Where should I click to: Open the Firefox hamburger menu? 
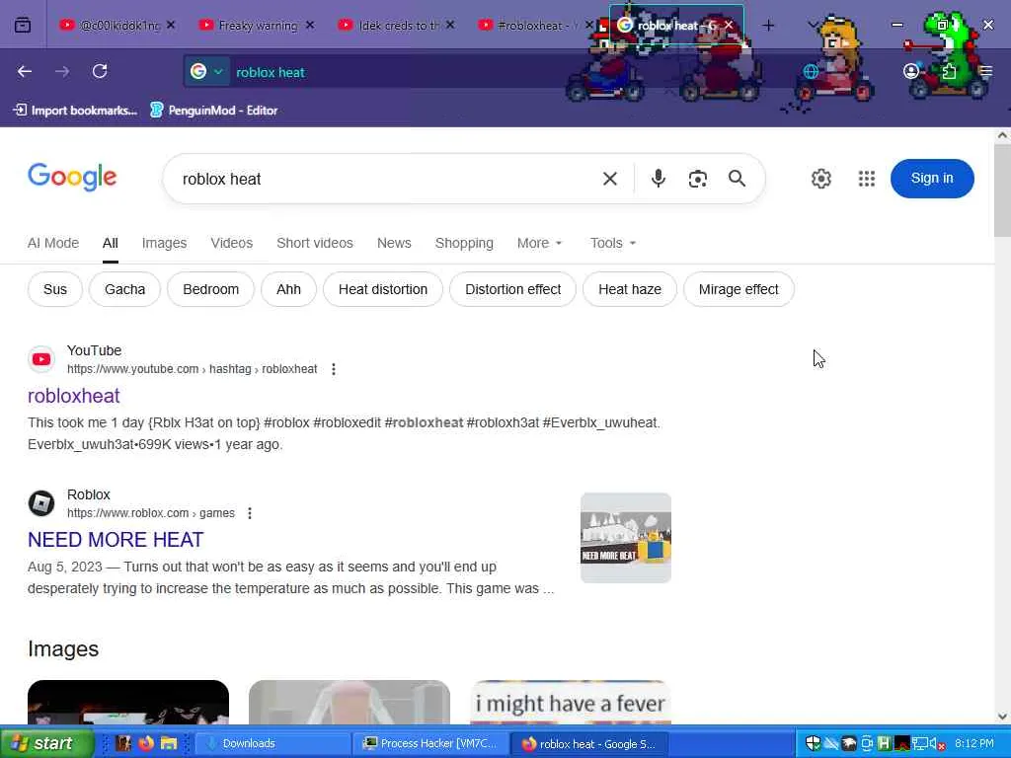coord(986,71)
